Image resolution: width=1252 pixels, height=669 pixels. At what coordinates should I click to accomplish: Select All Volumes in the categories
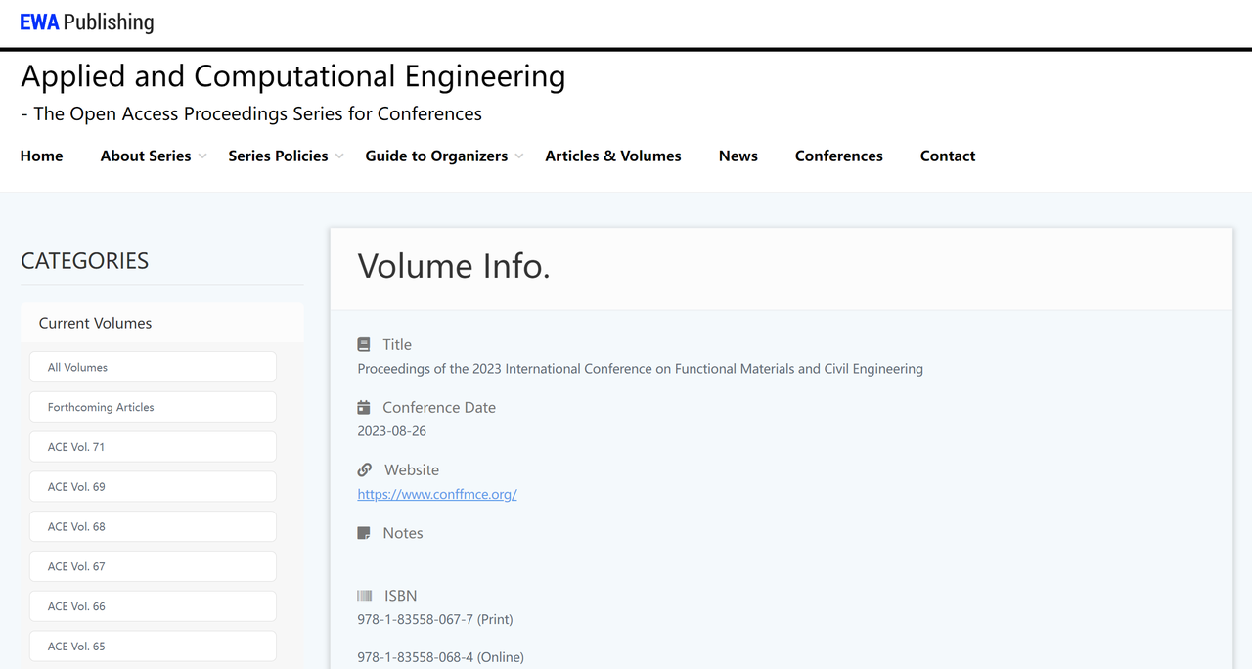click(x=153, y=367)
